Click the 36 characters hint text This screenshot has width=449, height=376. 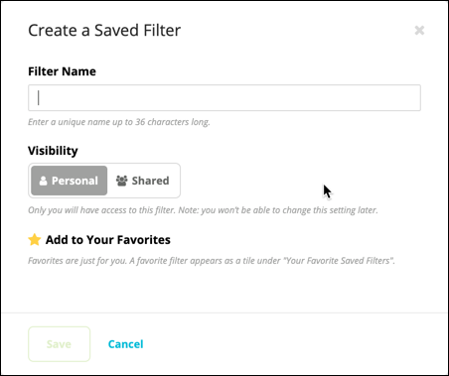tap(119, 122)
